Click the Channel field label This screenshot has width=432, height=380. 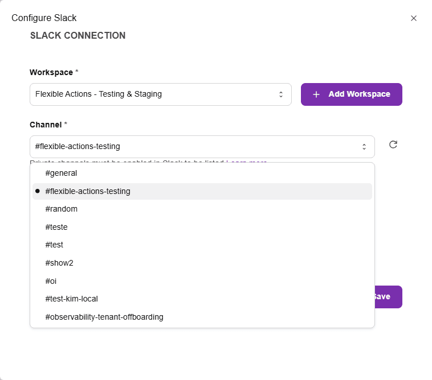point(46,125)
